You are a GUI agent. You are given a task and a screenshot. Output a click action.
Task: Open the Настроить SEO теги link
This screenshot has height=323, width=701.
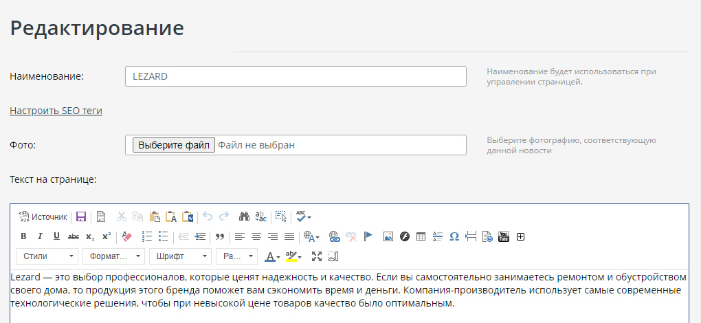coord(56,110)
